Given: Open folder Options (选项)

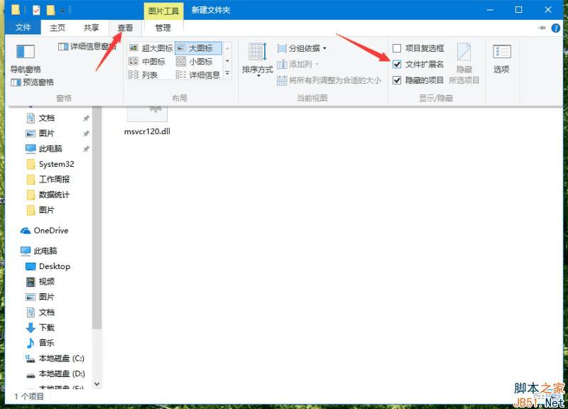Looking at the screenshot, I should [502, 59].
